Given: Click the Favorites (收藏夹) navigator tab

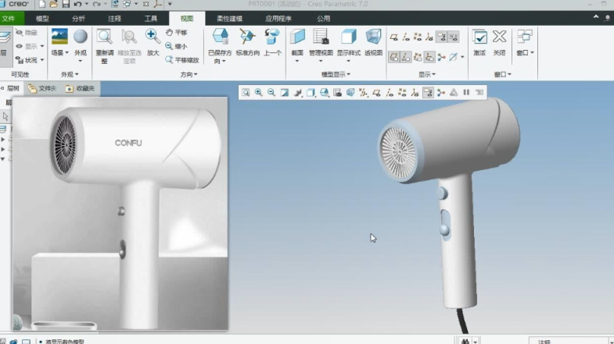Looking at the screenshot, I should tap(81, 89).
